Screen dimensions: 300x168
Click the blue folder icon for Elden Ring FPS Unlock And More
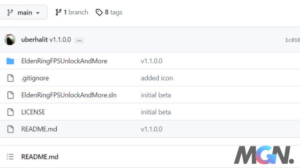[10, 61]
